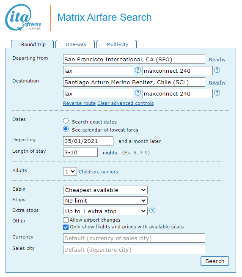The height and width of the screenshot is (277, 242).
Task: Uncheck Only show flights with available seats
Action: click(x=66, y=227)
